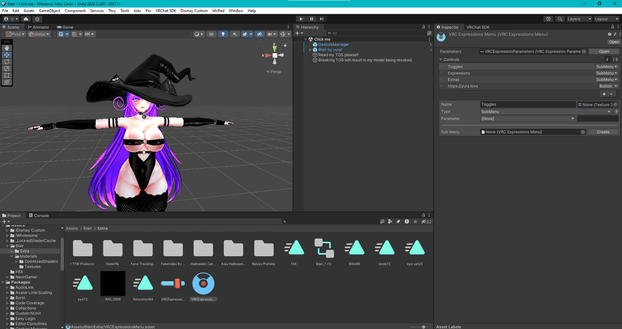Viewport: 622px width, 329px height.
Task: Select the Scale tool in Scene
Action: tap(7, 69)
